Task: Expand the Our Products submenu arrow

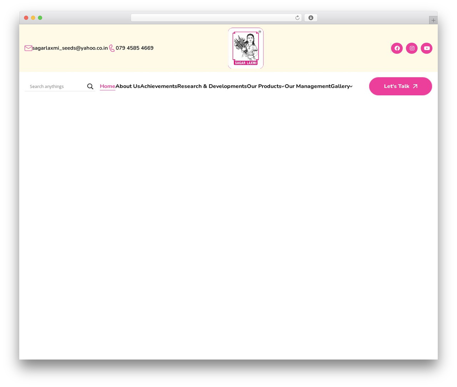Action: tap(283, 86)
